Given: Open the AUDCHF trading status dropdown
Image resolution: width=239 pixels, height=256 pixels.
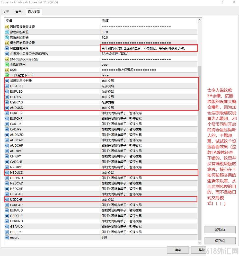Looking at the screenshot, I should [x=149, y=145].
